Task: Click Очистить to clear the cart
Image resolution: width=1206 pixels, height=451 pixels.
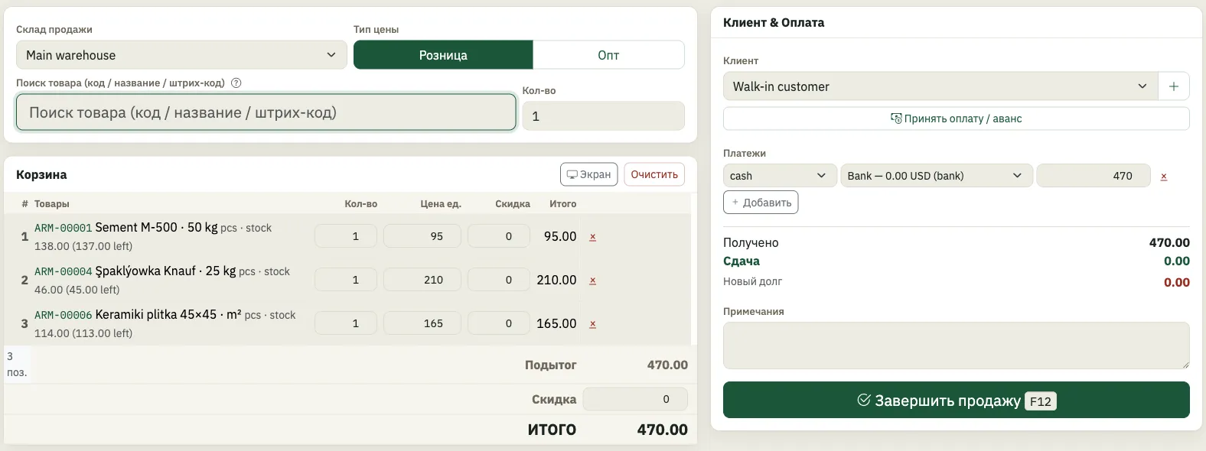Action: (654, 174)
